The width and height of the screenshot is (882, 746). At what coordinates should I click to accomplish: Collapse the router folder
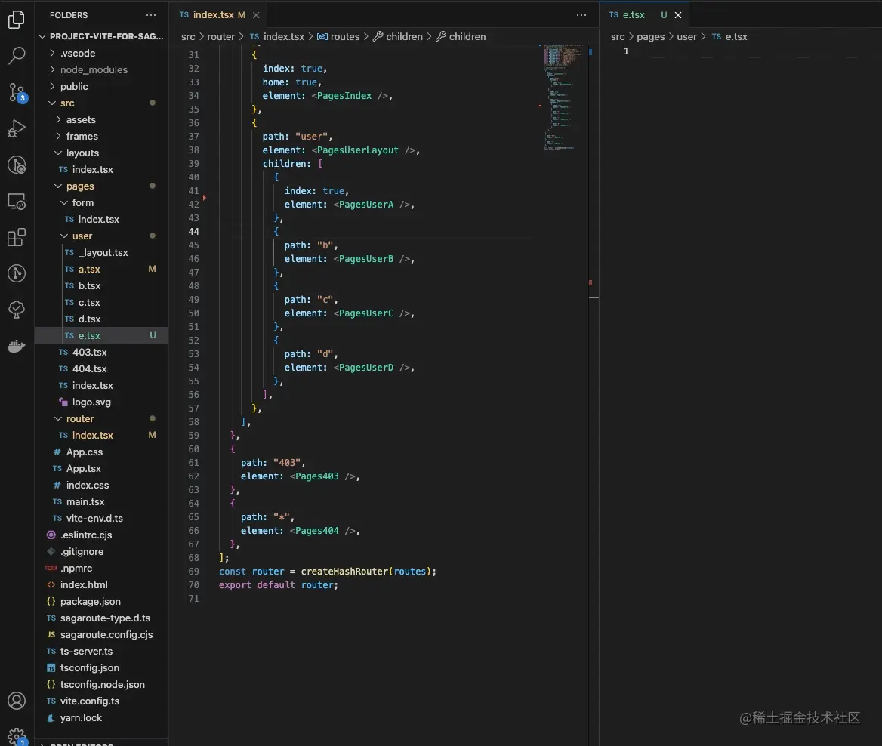(103, 418)
